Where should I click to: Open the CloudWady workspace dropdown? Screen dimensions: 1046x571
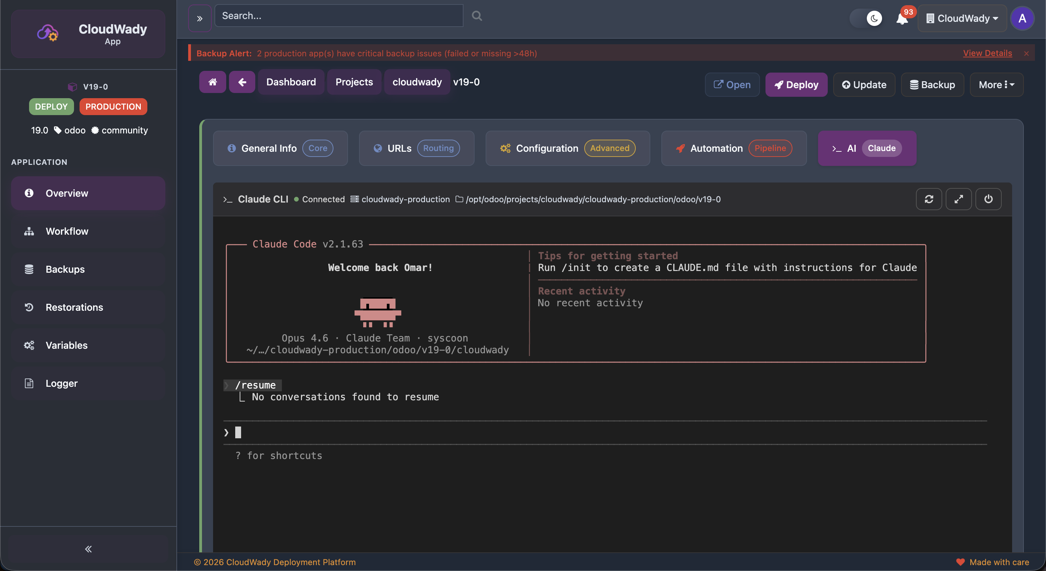962,18
